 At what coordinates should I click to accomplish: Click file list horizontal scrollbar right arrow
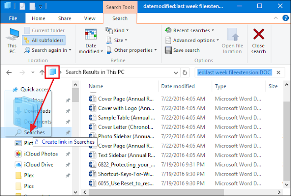click(x=279, y=192)
